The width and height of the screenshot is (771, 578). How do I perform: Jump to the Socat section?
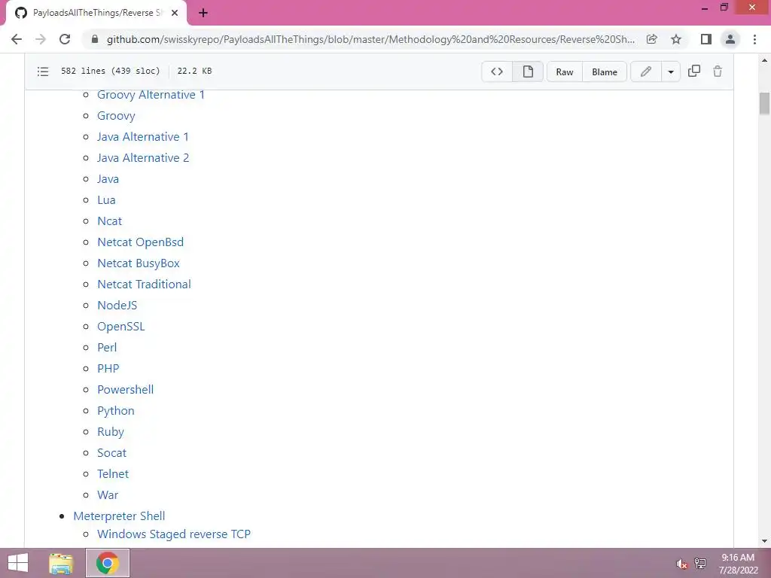[111, 452]
